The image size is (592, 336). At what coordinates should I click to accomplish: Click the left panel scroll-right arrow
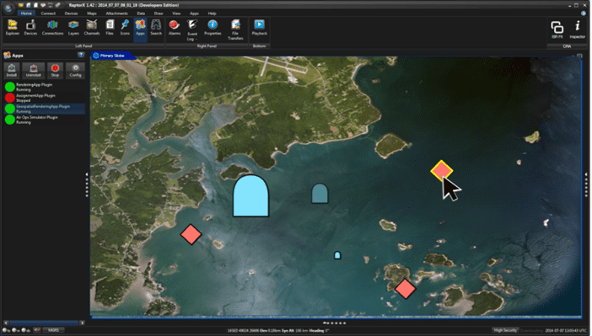coord(83,323)
